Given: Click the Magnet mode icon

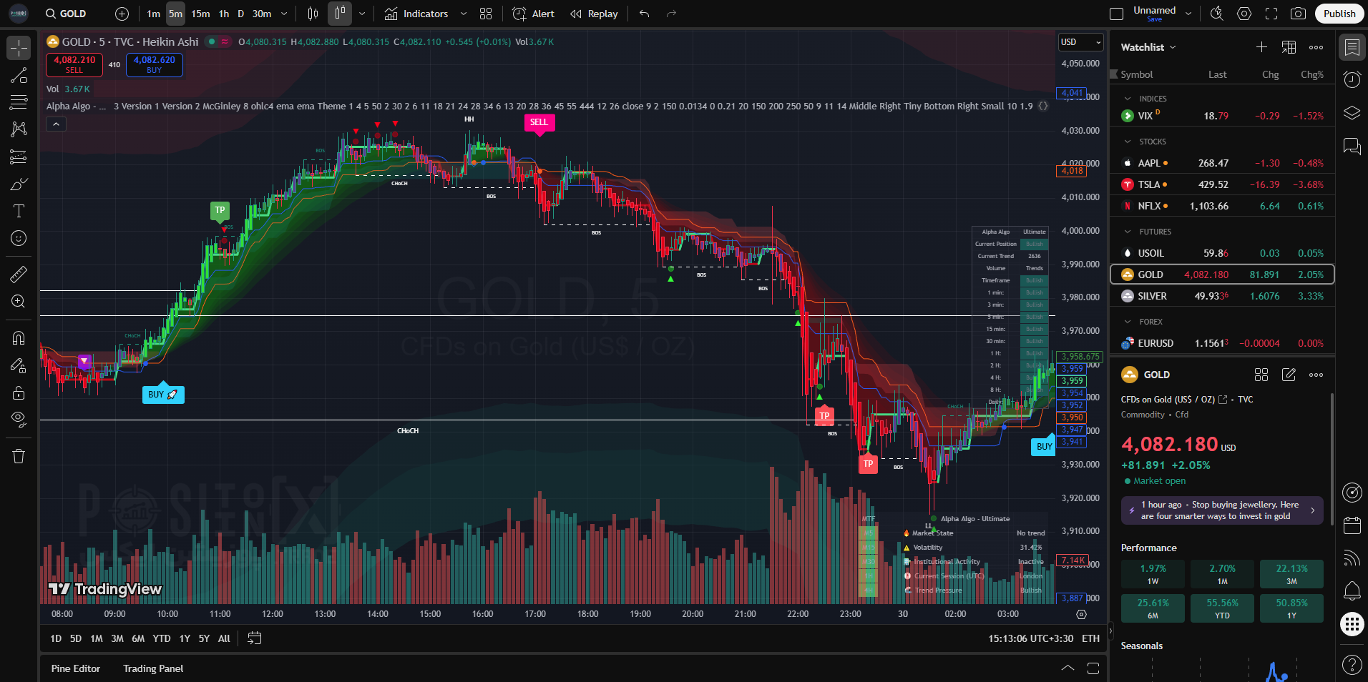Looking at the screenshot, I should click(x=19, y=338).
